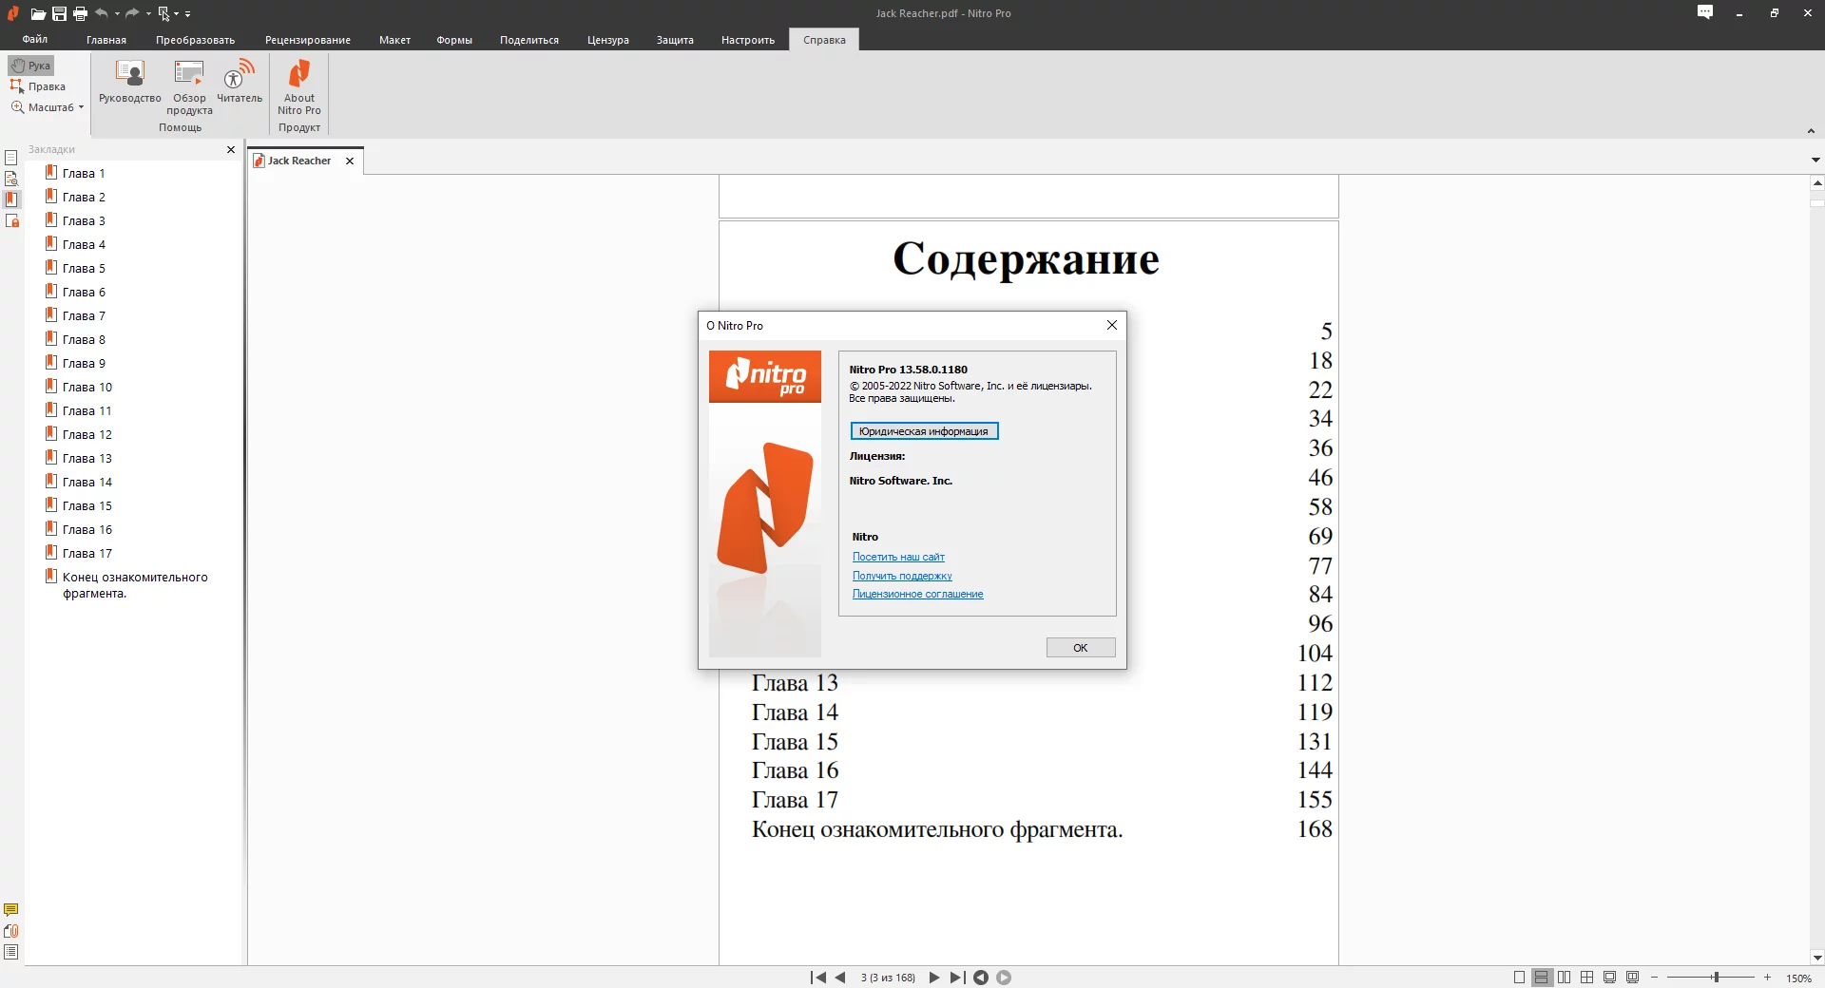Screen dimensions: 1825x988
Task: Collapse the ribbon using the chevron arrow
Action: (x=1810, y=131)
